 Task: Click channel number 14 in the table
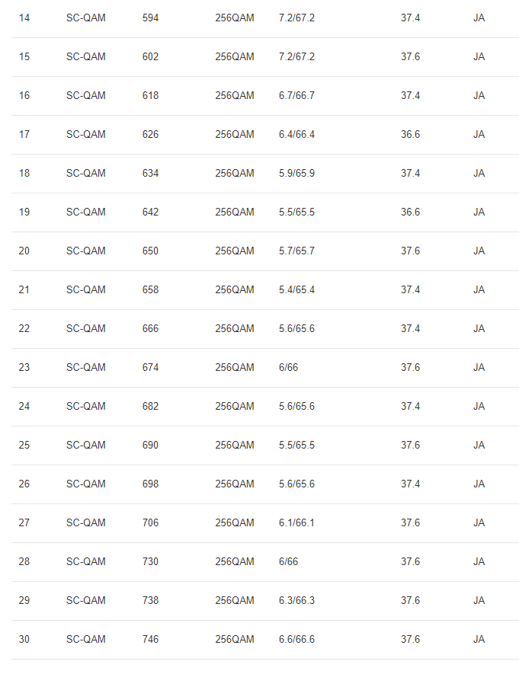point(24,18)
